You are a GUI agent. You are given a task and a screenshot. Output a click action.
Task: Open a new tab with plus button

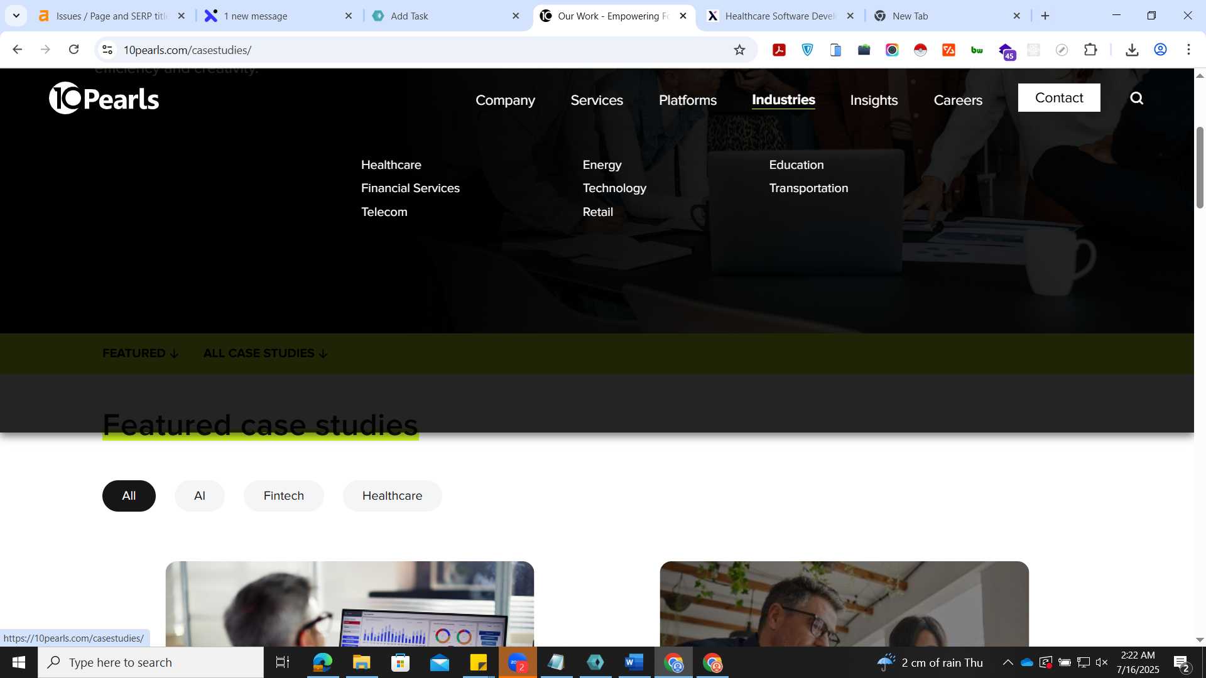point(1045,16)
